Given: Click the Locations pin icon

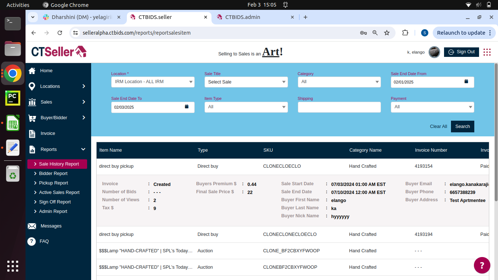Looking at the screenshot, I should tap(32, 86).
